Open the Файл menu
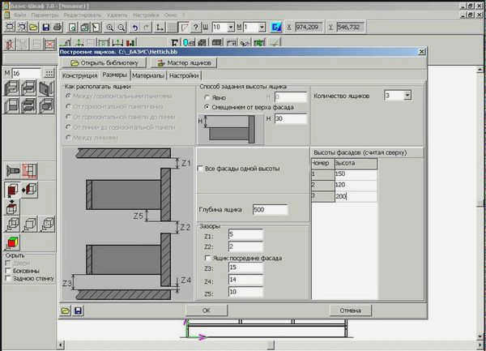 19,15
